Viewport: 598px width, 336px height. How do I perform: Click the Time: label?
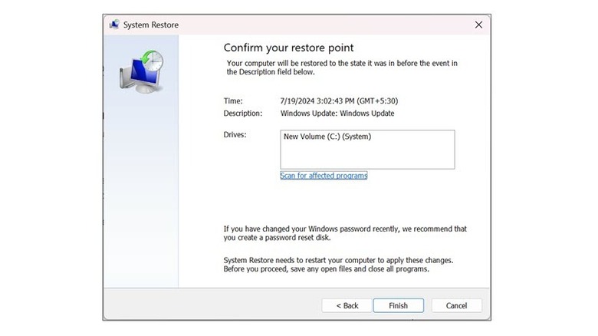click(233, 100)
